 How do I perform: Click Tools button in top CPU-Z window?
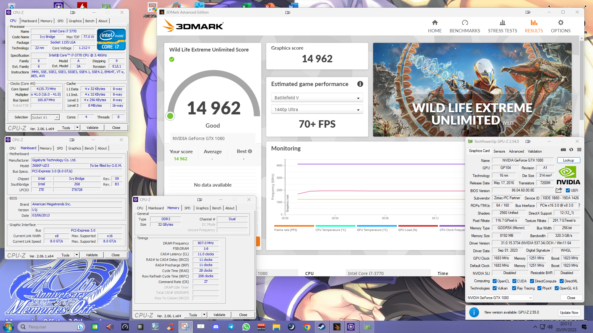point(66,128)
